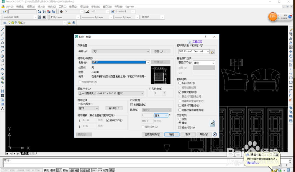Click the 窗口(O)< button

click(114, 108)
